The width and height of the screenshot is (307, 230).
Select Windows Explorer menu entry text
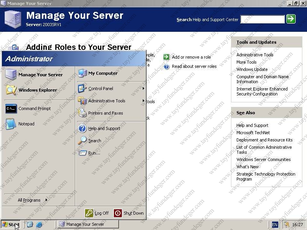(x=38, y=90)
